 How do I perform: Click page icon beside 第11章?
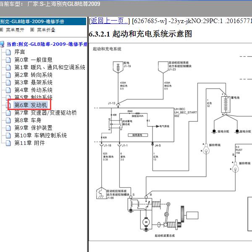(8, 143)
